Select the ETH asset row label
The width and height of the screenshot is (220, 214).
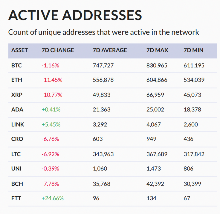point(16,80)
